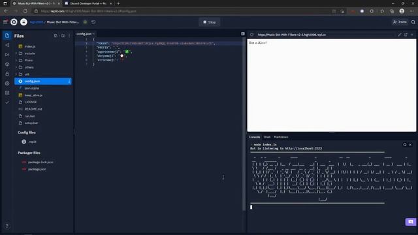The width and height of the screenshot is (418, 235).
Task: Switch to Discord Developer Portal browser tab
Action: click(x=88, y=3)
